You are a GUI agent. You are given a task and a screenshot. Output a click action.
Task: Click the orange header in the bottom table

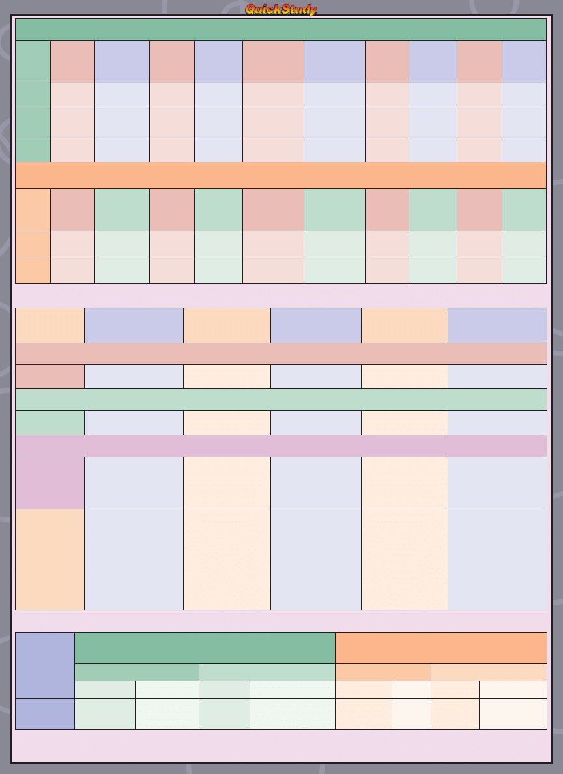coord(440,648)
